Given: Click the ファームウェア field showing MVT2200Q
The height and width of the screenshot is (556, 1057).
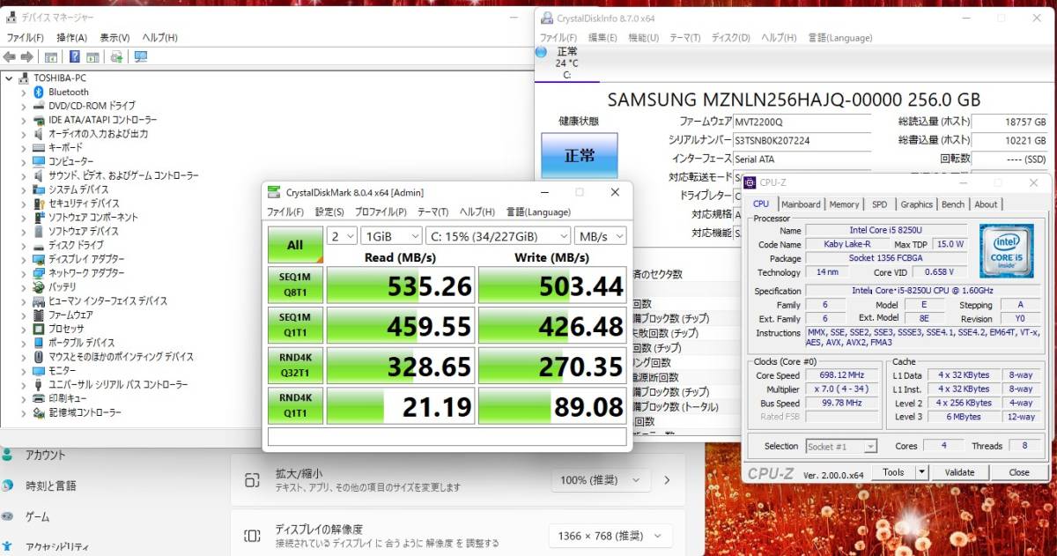Looking at the screenshot, I should click(x=802, y=121).
